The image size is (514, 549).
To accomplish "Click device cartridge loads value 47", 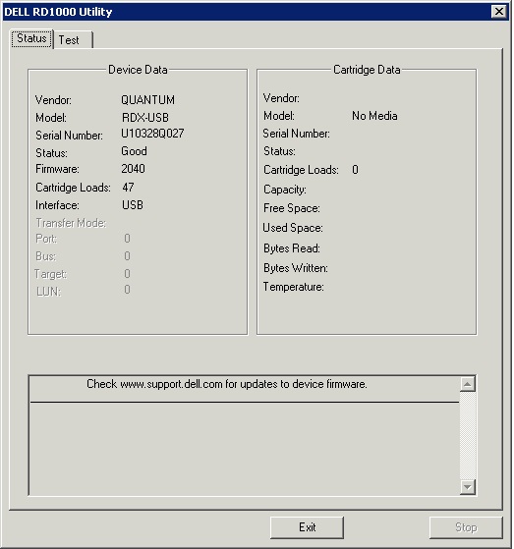I will point(128,188).
